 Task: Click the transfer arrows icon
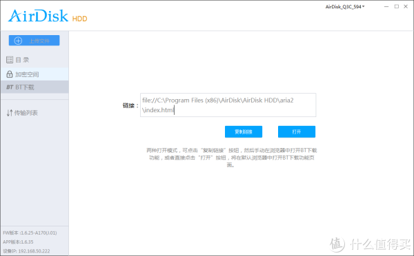(10, 113)
